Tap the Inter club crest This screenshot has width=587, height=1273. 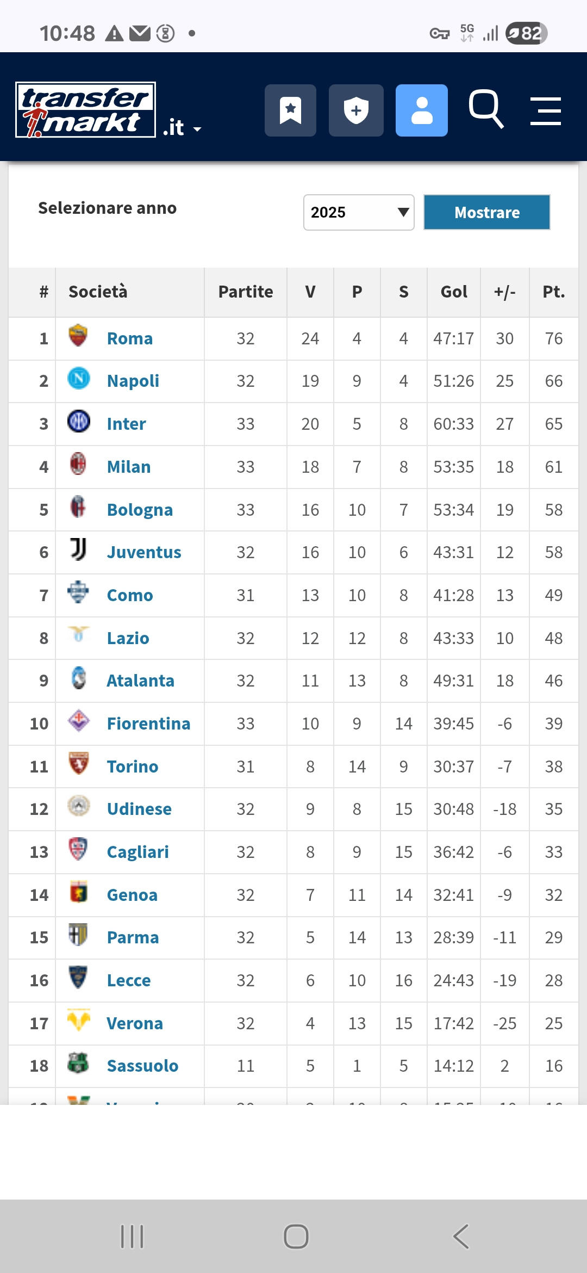[x=78, y=422]
